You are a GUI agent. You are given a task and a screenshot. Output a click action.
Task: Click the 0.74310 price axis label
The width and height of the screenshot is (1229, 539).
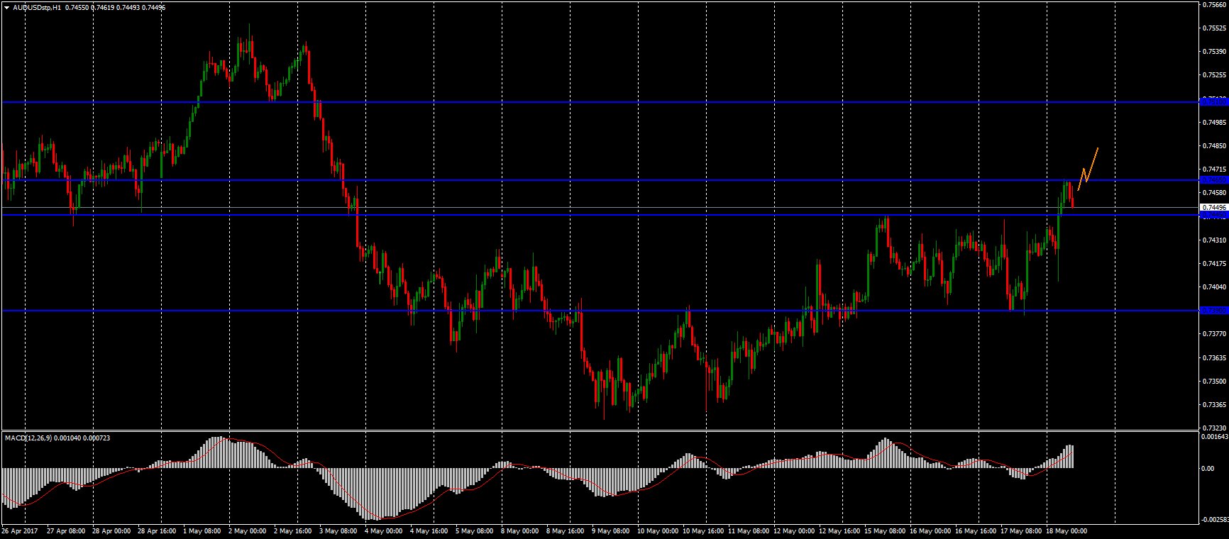tap(1215, 240)
